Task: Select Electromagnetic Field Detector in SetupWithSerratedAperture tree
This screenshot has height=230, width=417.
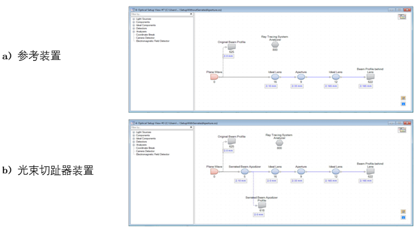Action: pos(153,154)
